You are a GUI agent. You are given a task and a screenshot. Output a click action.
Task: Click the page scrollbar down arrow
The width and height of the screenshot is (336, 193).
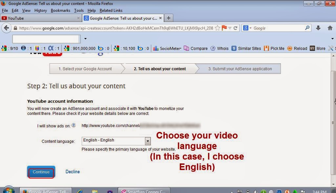pos(333,184)
